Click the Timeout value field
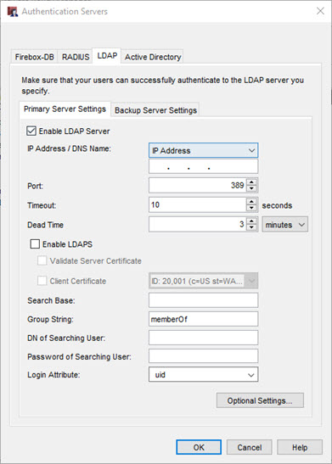332x464 pixels. pyautogui.click(x=198, y=204)
